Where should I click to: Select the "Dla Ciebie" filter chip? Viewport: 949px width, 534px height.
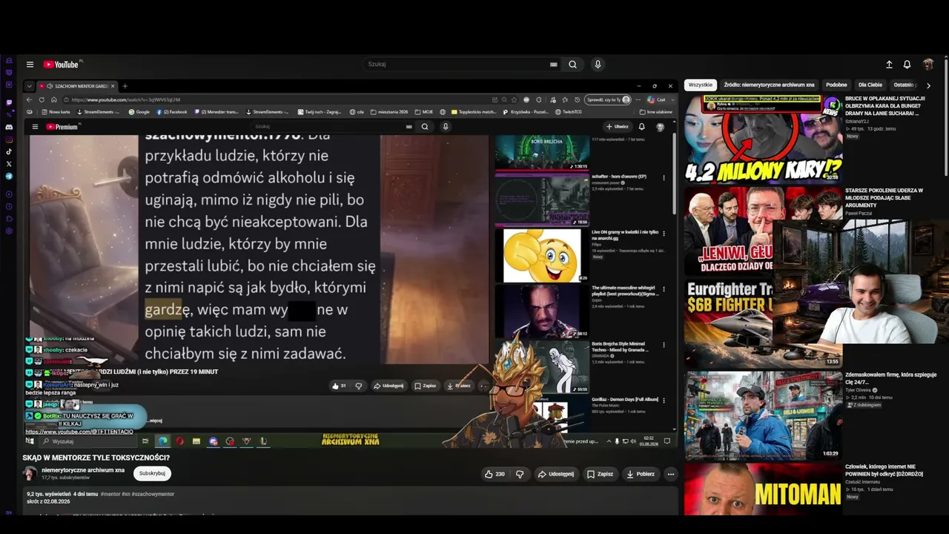(870, 85)
